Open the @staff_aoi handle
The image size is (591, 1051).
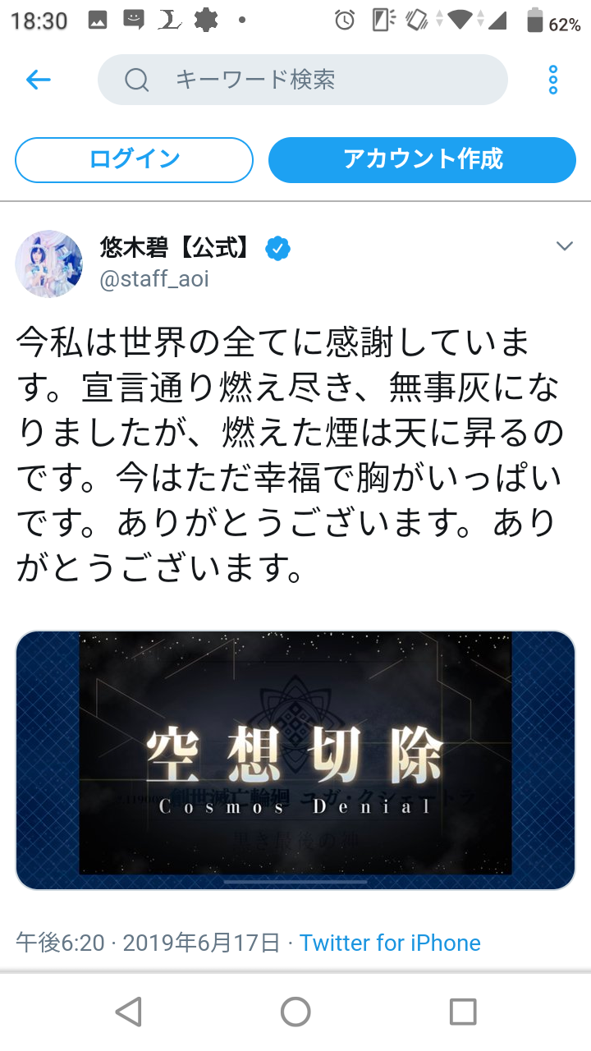click(x=154, y=279)
